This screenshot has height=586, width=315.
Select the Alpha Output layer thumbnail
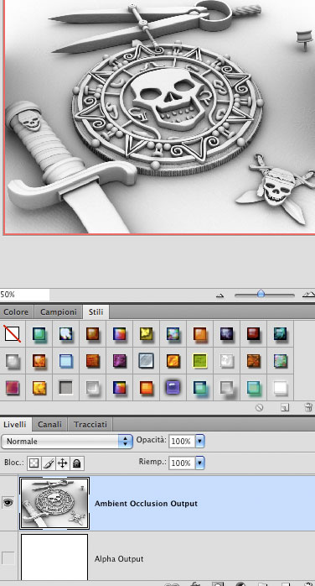pos(54,558)
